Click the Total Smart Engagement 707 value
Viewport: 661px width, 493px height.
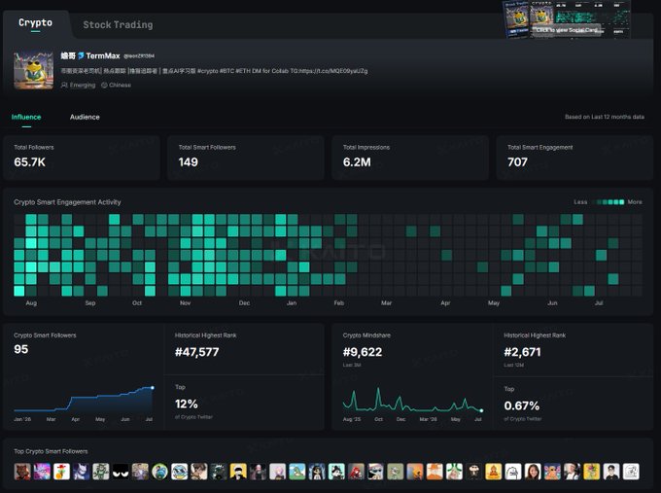click(518, 162)
